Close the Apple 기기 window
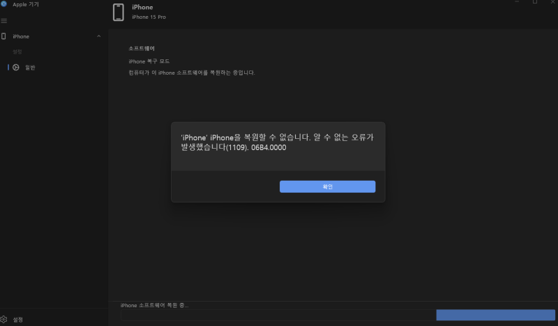 pos(552,2)
